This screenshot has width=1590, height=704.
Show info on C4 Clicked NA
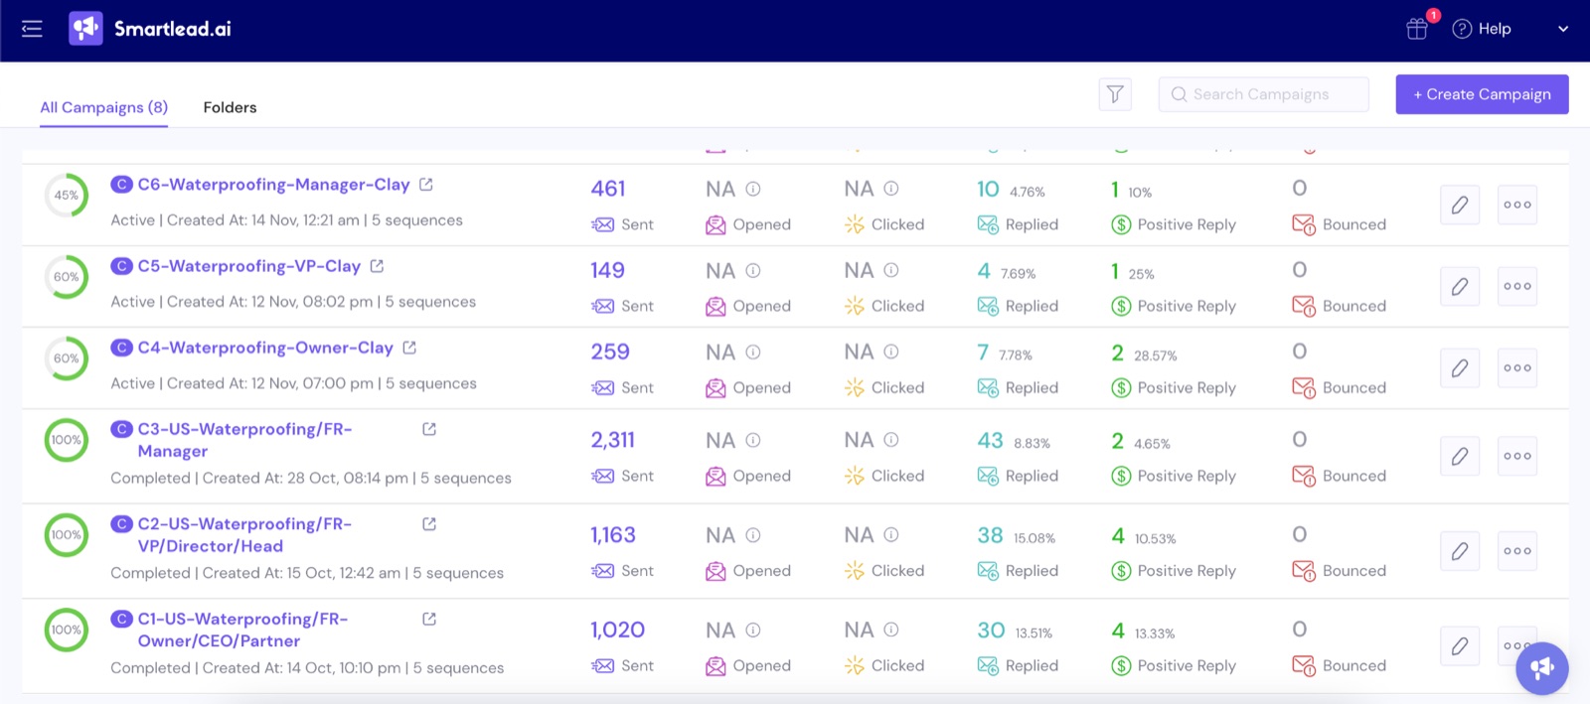(891, 352)
